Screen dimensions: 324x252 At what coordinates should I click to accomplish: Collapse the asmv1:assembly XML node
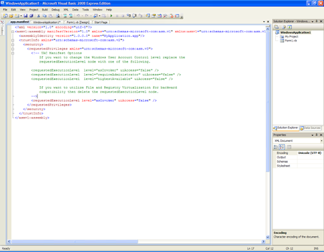(13, 32)
